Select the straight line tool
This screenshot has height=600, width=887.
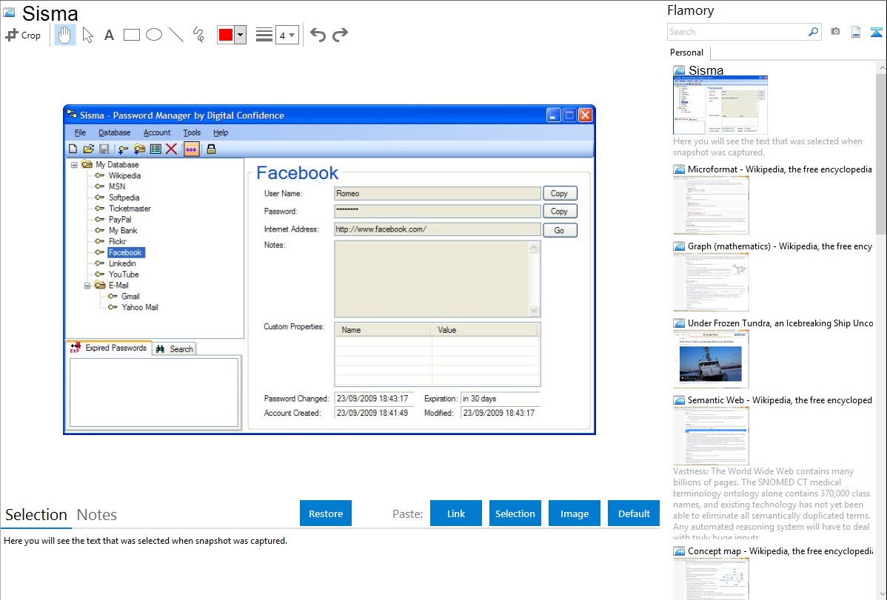176,35
